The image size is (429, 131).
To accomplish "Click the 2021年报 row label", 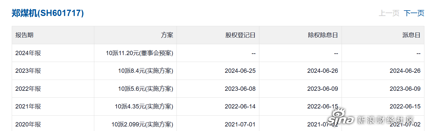I will tap(28, 106).
